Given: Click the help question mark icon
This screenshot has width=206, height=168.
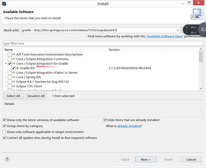Looking at the screenshot, I should pyautogui.click(x=7, y=159).
